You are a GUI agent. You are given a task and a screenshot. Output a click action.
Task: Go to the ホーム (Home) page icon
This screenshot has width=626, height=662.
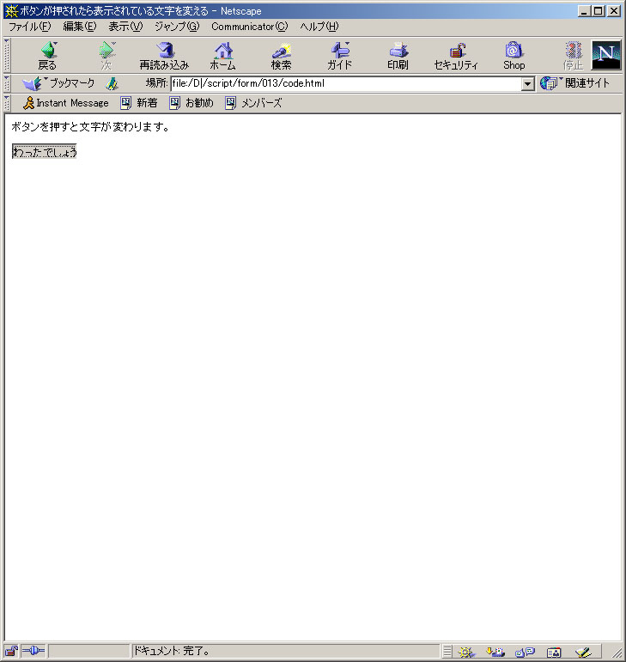point(223,56)
